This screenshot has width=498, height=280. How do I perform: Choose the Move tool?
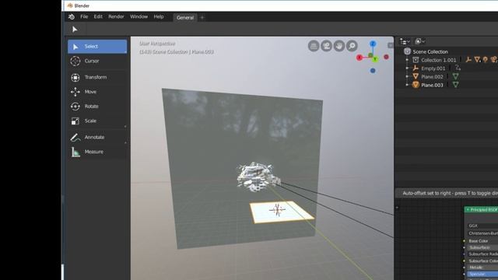tap(97, 92)
